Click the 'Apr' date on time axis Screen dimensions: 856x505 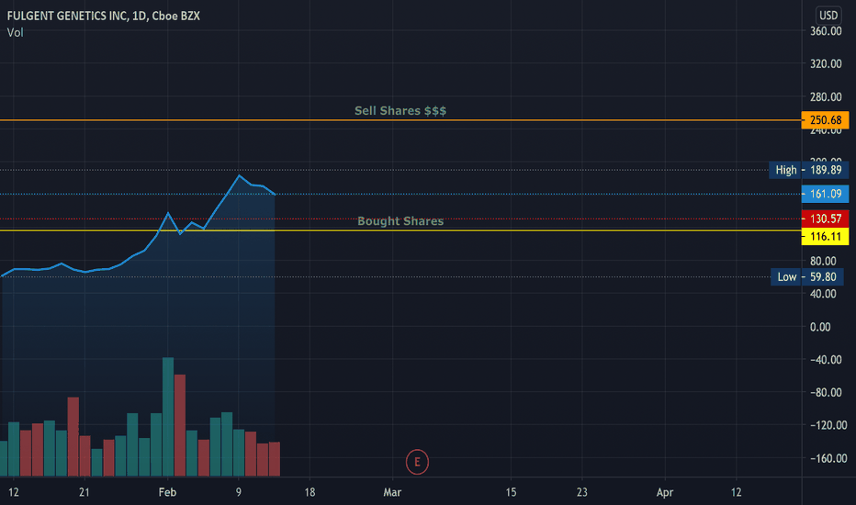pos(664,492)
